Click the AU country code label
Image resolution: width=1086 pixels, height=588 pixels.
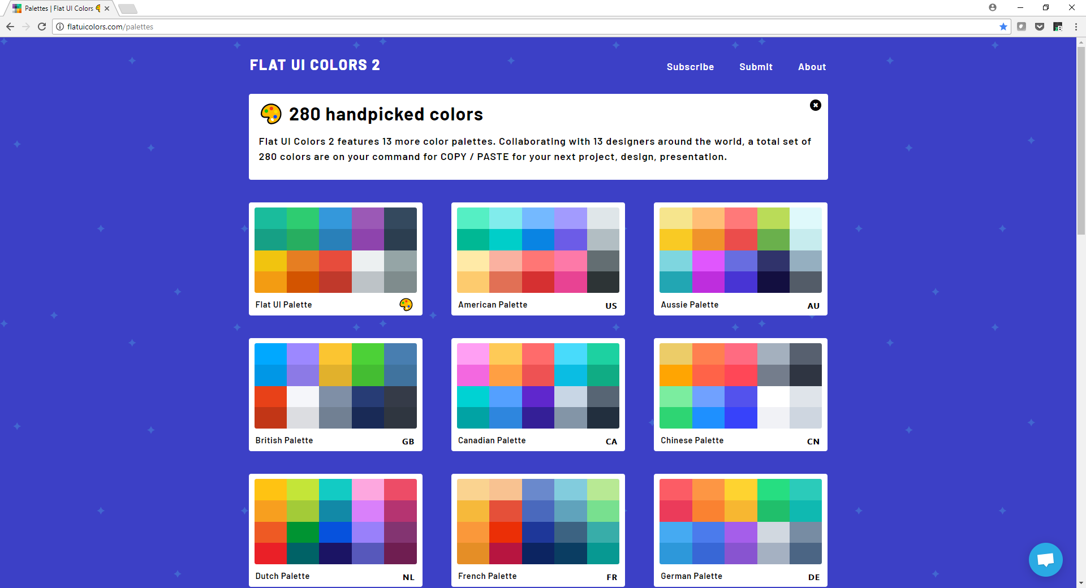[x=813, y=306]
